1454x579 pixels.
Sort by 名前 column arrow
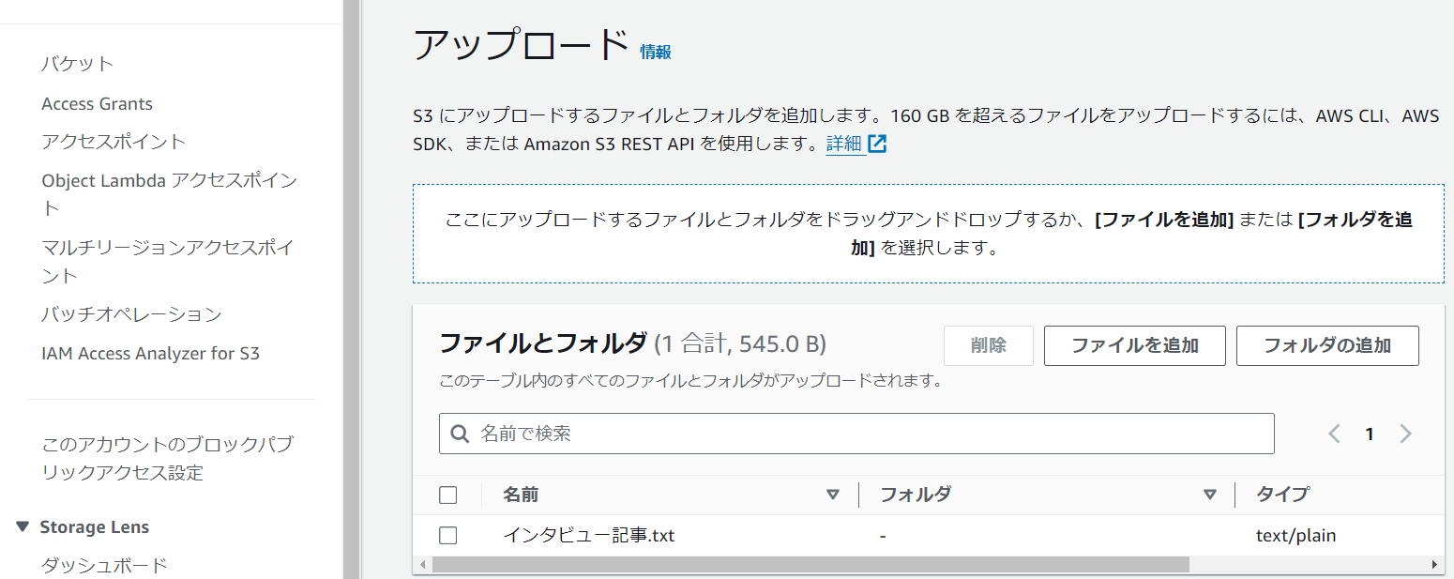[x=832, y=495]
